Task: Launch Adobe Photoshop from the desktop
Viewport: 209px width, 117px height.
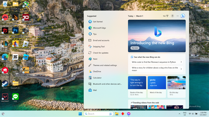Action: [x=15, y=32]
